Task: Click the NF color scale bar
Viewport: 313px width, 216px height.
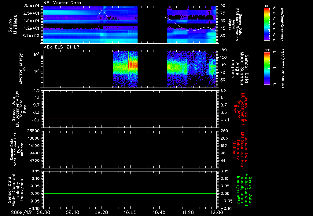Action: click(267, 24)
